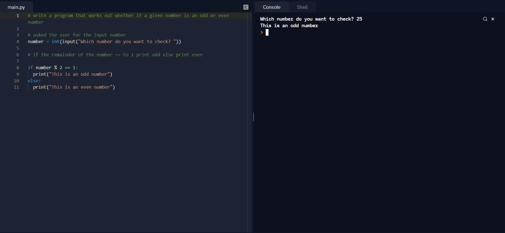Switch to the Shell tab
505x233 pixels.
point(302,7)
